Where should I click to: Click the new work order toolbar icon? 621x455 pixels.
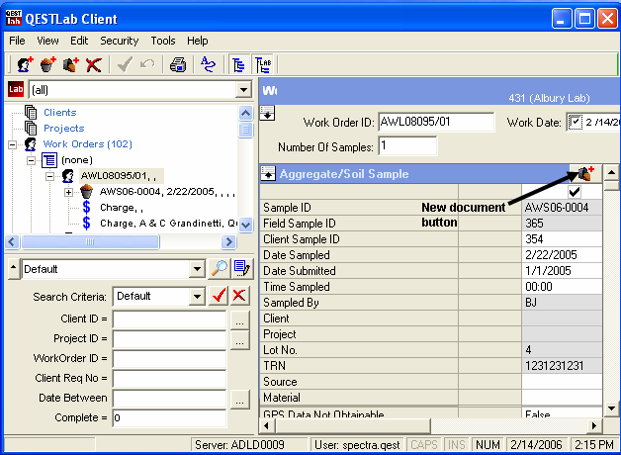click(x=24, y=65)
